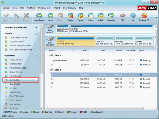Screen dimensions: 159x119
Task: Collapse the Wizards section
Action: click(36, 33)
